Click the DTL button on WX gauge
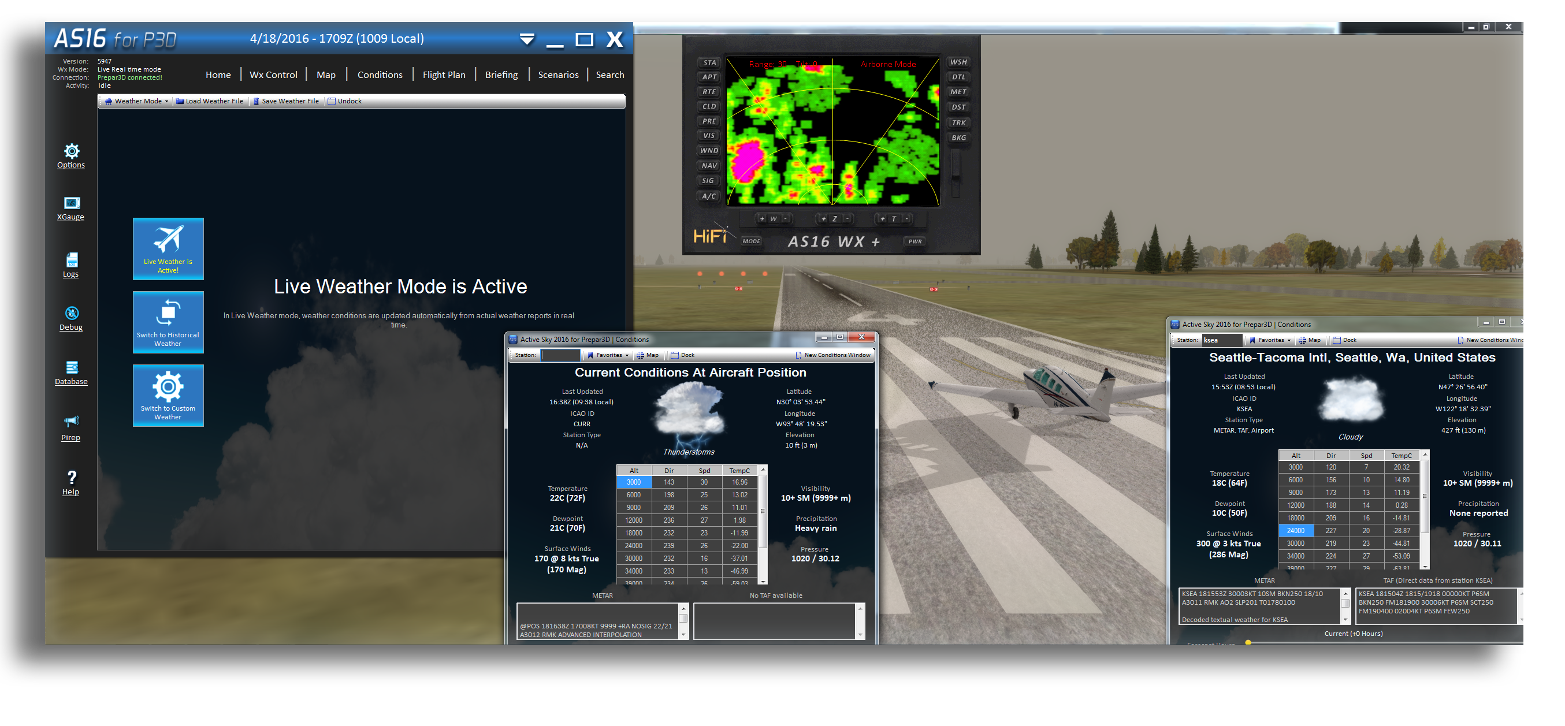The height and width of the screenshot is (726, 1565). pyautogui.click(x=958, y=77)
